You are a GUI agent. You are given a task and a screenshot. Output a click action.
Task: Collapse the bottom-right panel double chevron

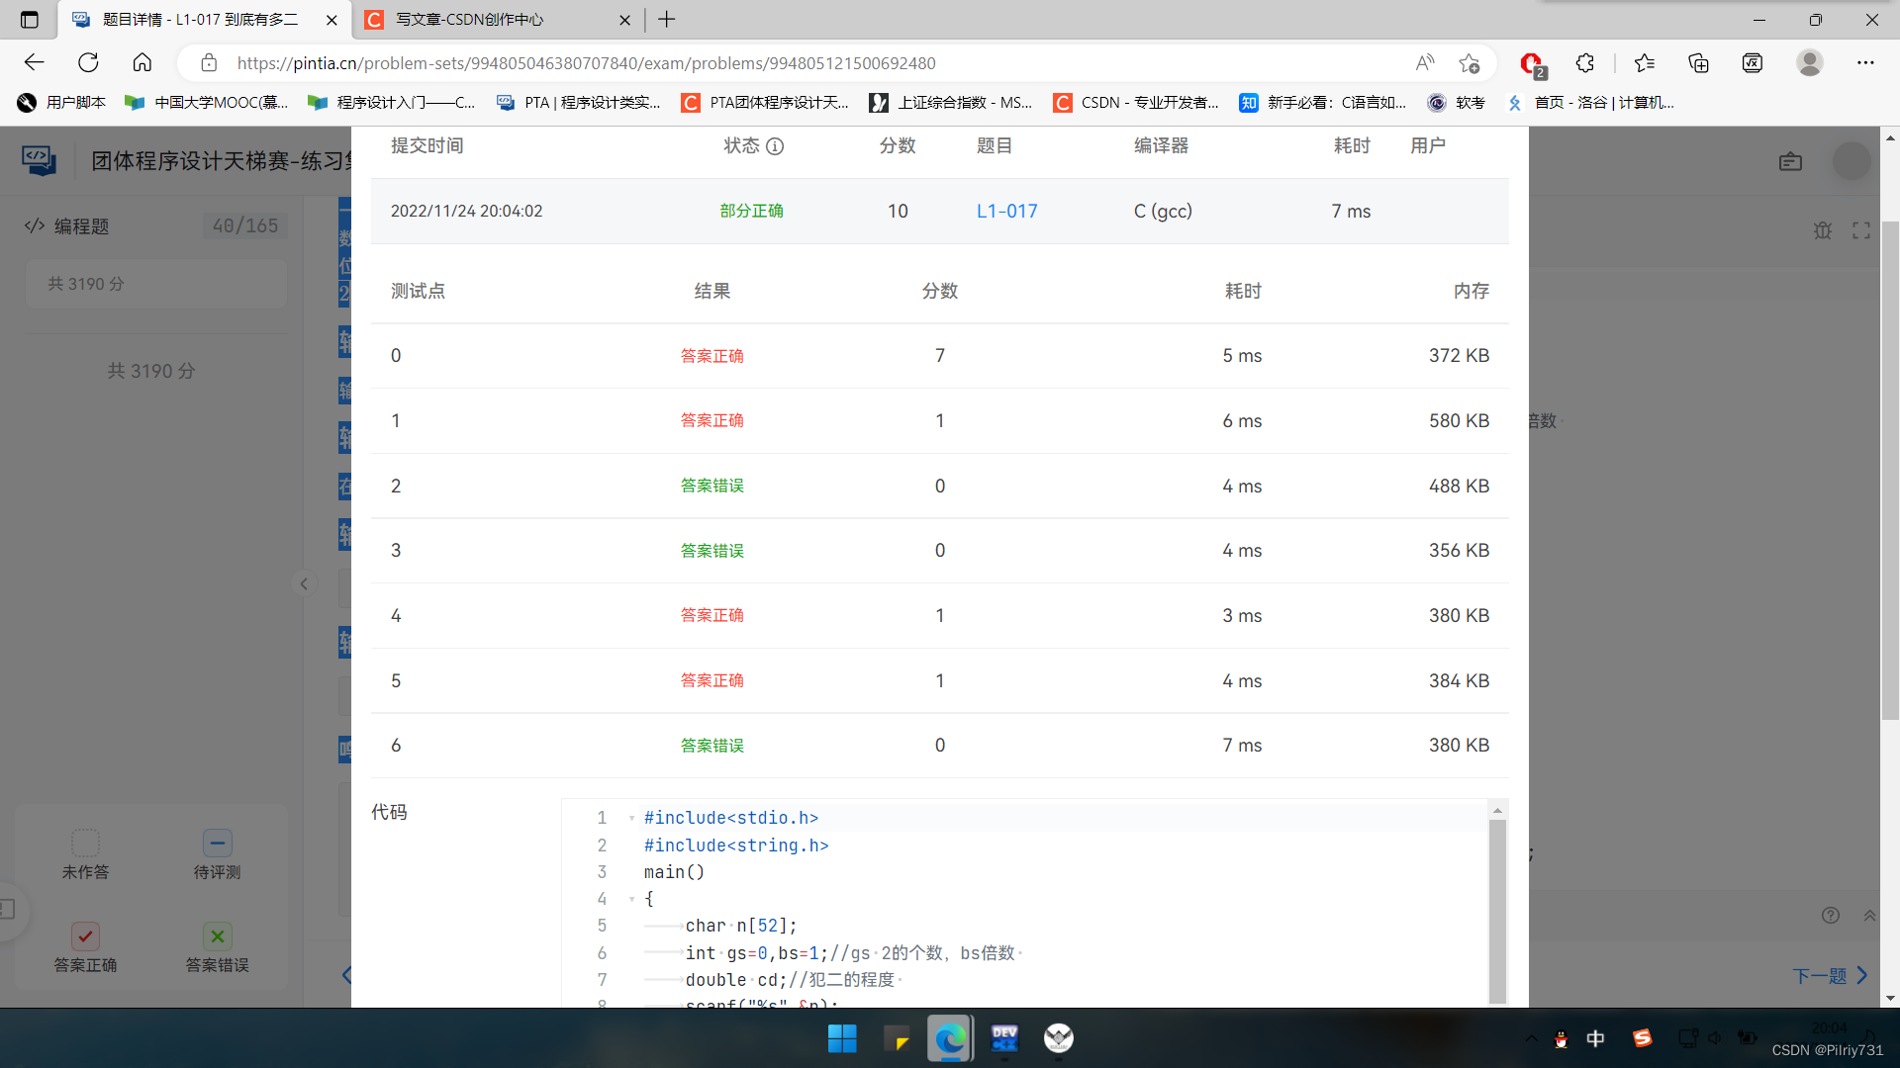tap(1869, 917)
